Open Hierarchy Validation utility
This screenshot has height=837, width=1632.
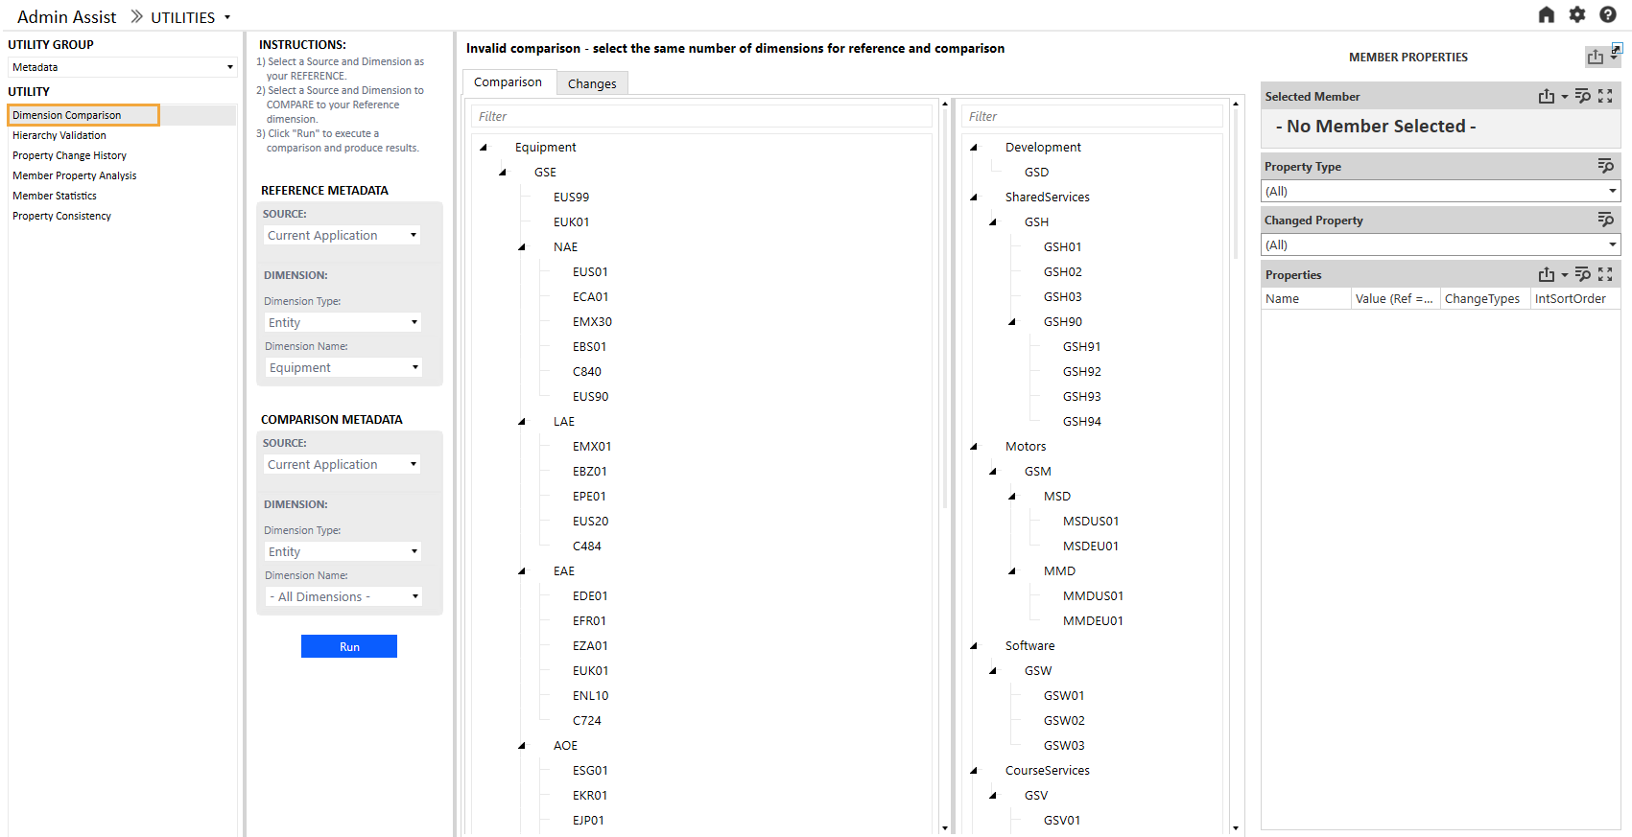[x=59, y=135]
